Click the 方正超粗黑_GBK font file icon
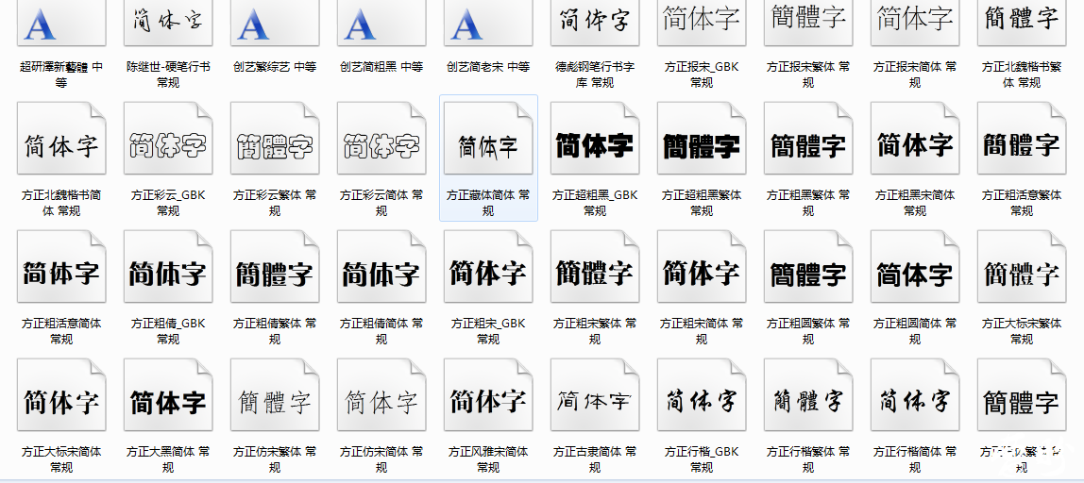1084x483 pixels. [x=595, y=138]
